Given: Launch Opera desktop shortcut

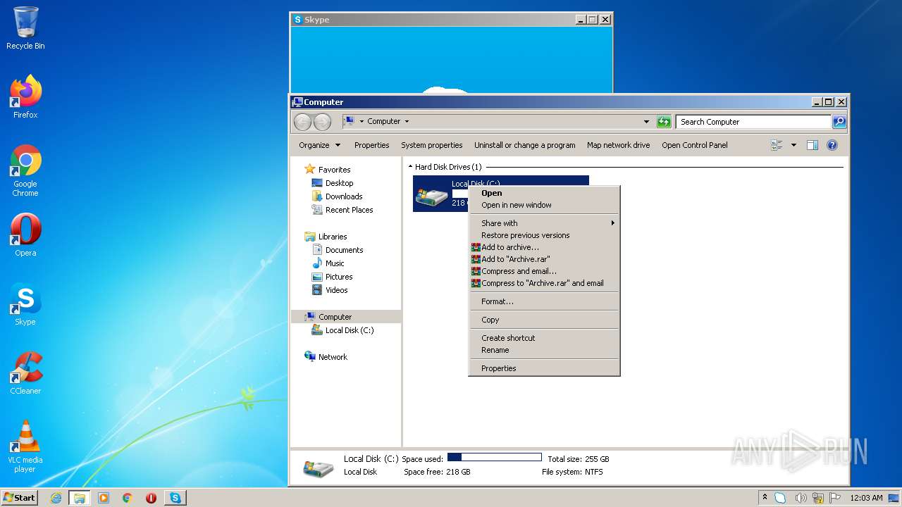Looking at the screenshot, I should click(25, 235).
